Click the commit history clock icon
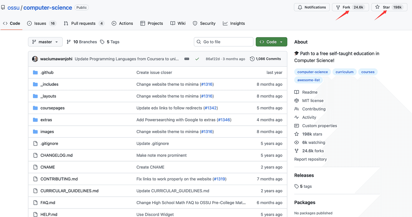This screenshot has width=412, height=217. [x=252, y=59]
